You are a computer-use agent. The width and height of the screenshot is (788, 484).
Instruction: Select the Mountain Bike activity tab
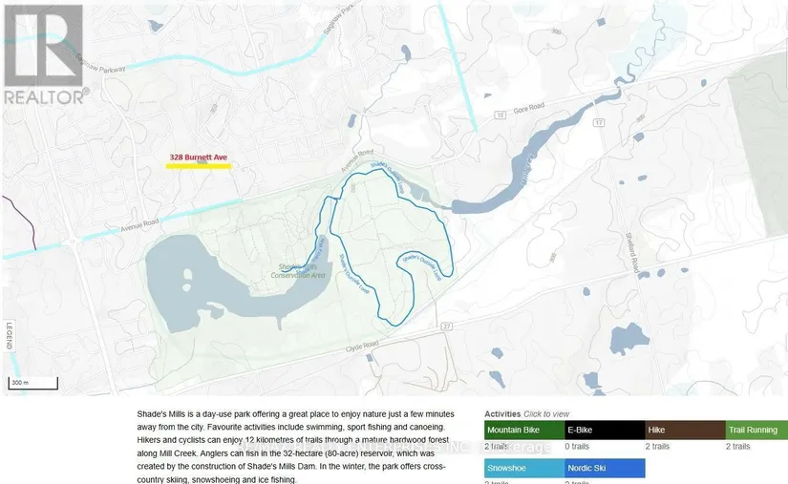pos(524,431)
